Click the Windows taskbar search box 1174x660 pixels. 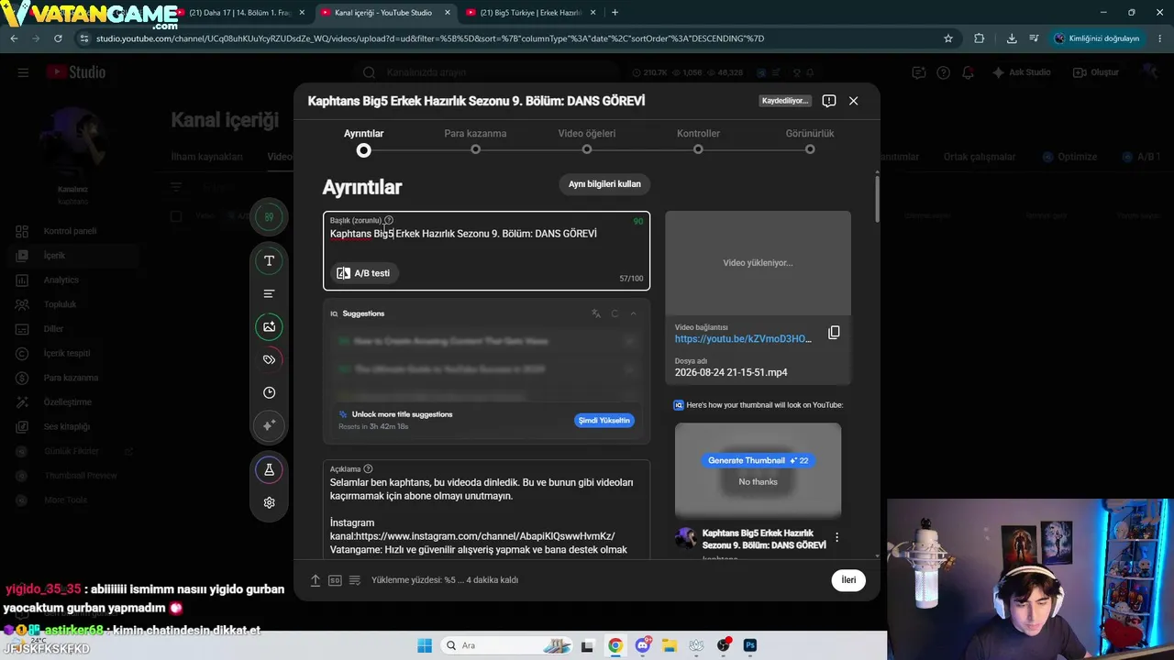507,645
